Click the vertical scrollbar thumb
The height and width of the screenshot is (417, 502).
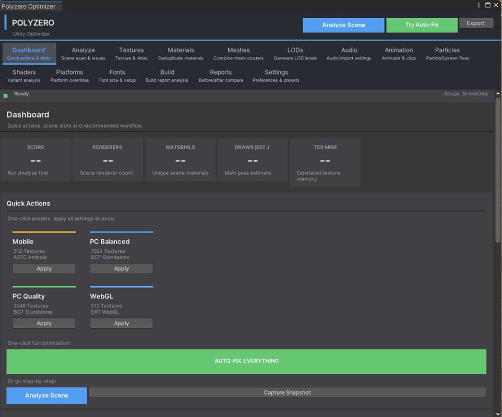(x=498, y=170)
